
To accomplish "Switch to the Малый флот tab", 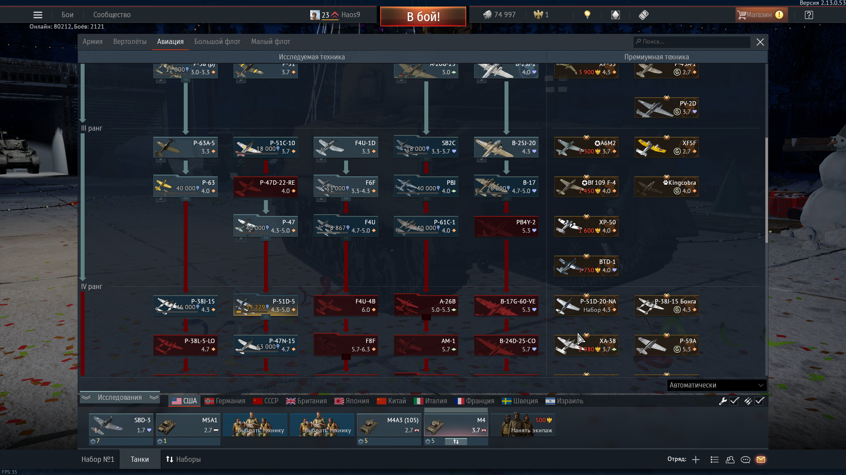I will pos(271,42).
